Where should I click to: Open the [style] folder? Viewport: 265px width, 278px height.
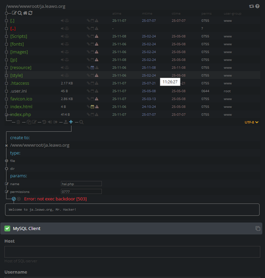point(17,76)
